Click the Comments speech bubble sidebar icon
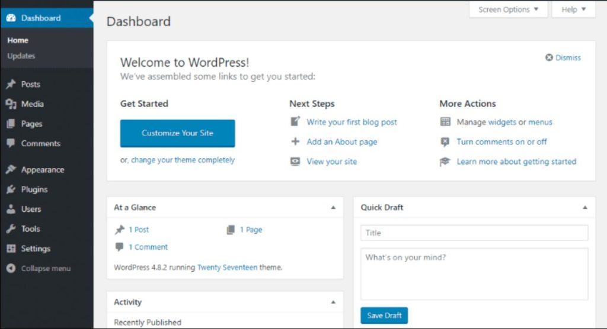The image size is (607, 329). [11, 144]
